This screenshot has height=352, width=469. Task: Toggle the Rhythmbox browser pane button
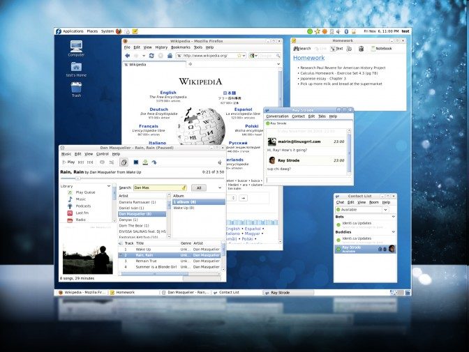tap(124, 162)
